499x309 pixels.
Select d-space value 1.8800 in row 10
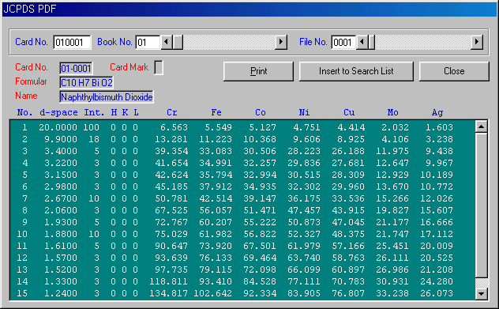tap(61, 234)
